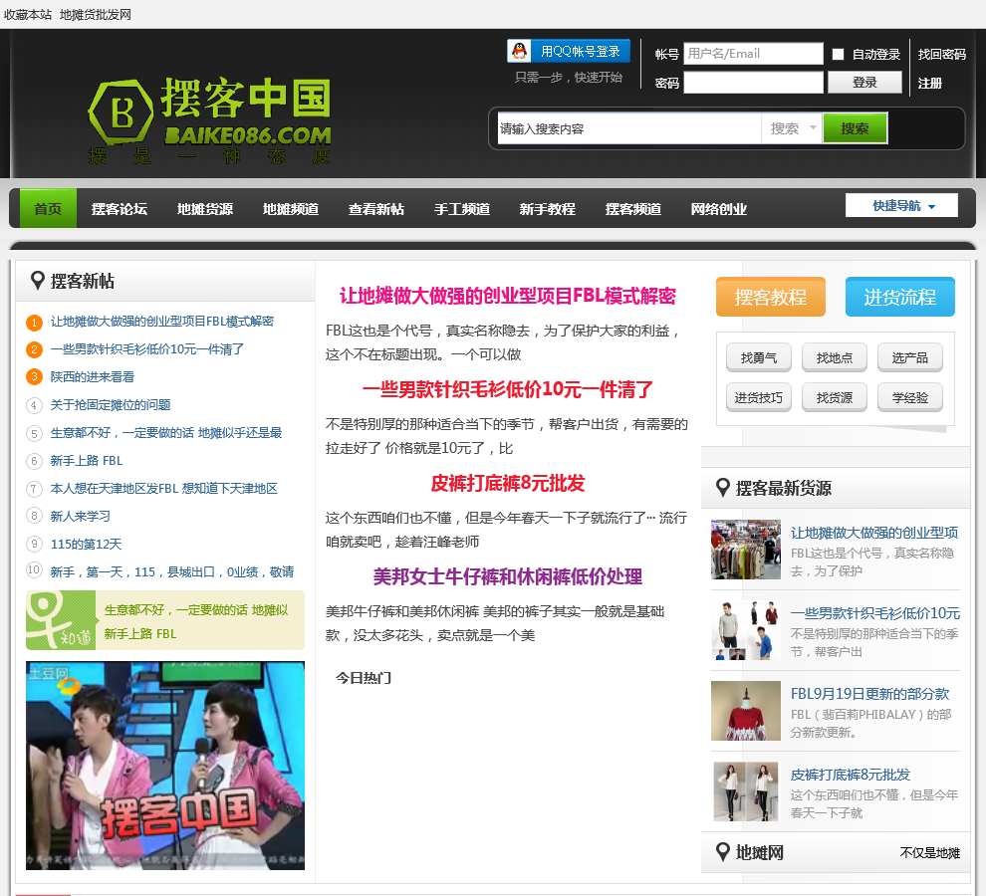Click the 地摊货批发网 top link
986x896 pixels.
click(95, 15)
